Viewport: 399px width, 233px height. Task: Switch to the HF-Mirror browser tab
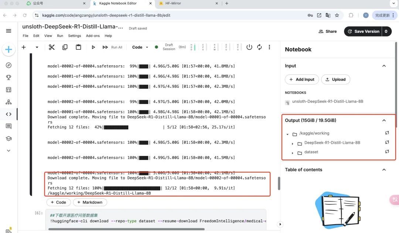click(x=188, y=4)
